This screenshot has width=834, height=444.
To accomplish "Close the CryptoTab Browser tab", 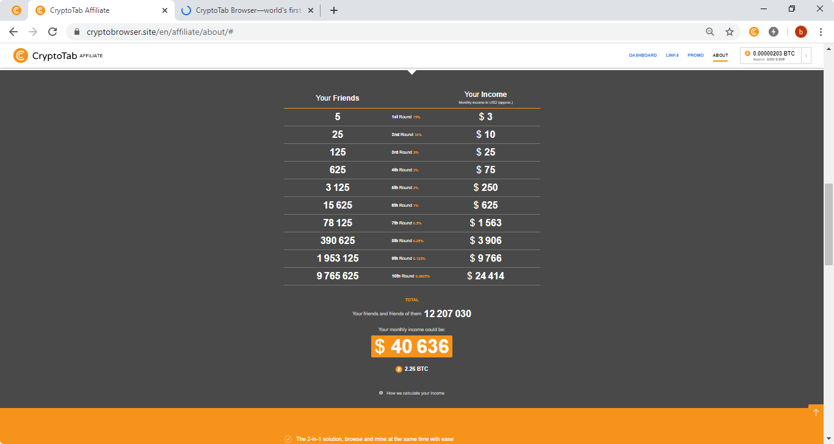I will pyautogui.click(x=311, y=10).
